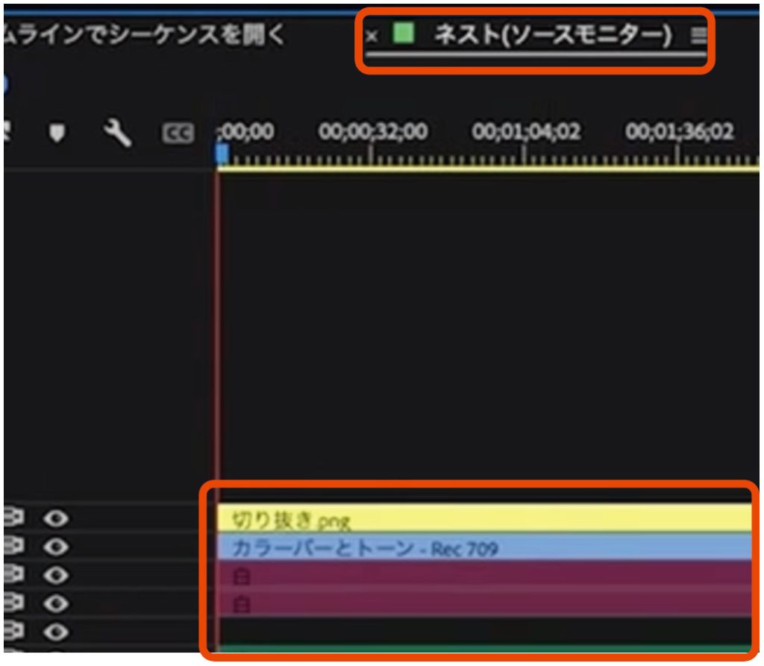Click sync lock icon on the empty track
The width and height of the screenshot is (764, 666).
click(13, 632)
